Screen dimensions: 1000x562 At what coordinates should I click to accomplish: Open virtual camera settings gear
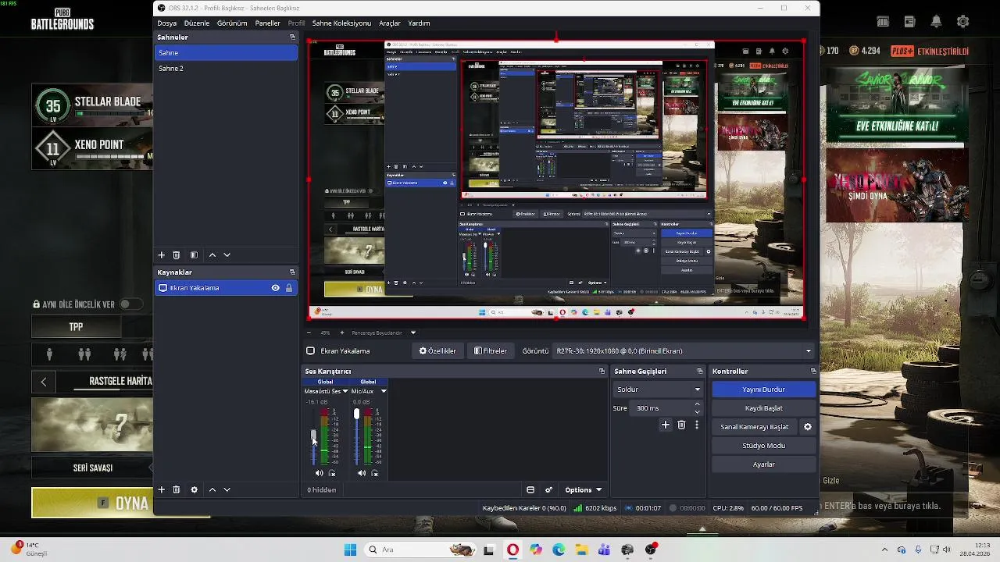pyautogui.click(x=808, y=427)
